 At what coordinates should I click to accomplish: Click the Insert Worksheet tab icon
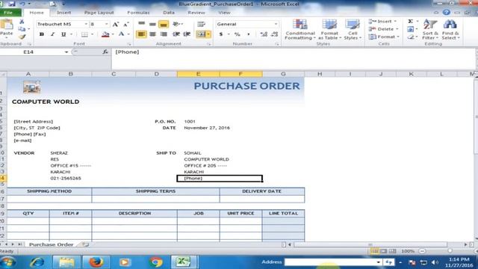tap(86, 244)
